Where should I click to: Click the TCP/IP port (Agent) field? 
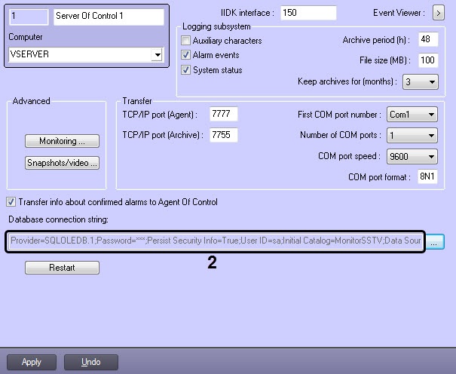pos(223,114)
